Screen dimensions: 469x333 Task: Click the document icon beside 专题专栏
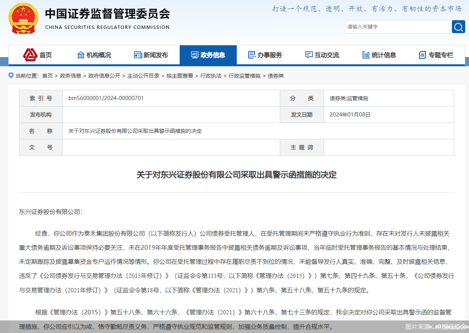[x=422, y=55]
